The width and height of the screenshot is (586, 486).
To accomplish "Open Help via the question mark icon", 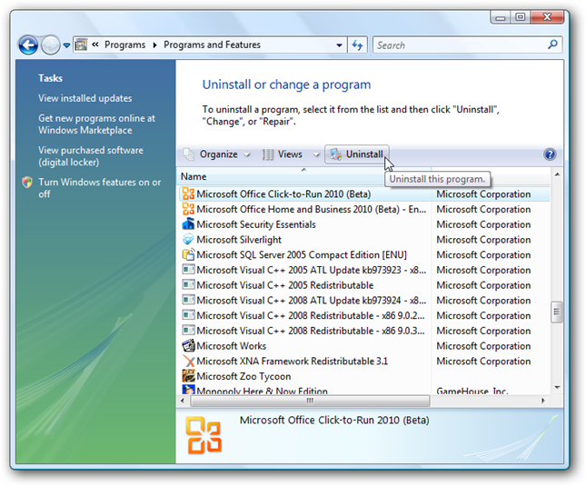I will 551,154.
